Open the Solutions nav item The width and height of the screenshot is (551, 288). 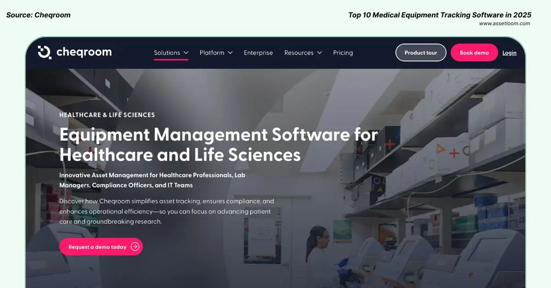point(167,53)
